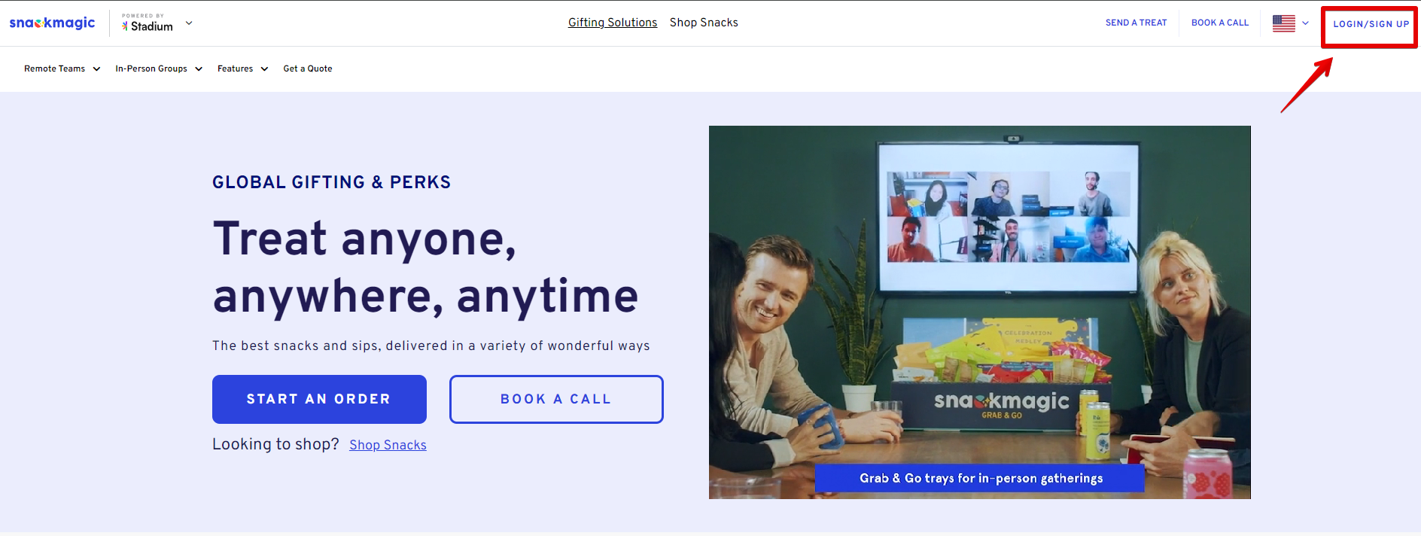Follow the Shop Snacks link below buttons
Screen dimensions: 1421x536
(x=388, y=445)
